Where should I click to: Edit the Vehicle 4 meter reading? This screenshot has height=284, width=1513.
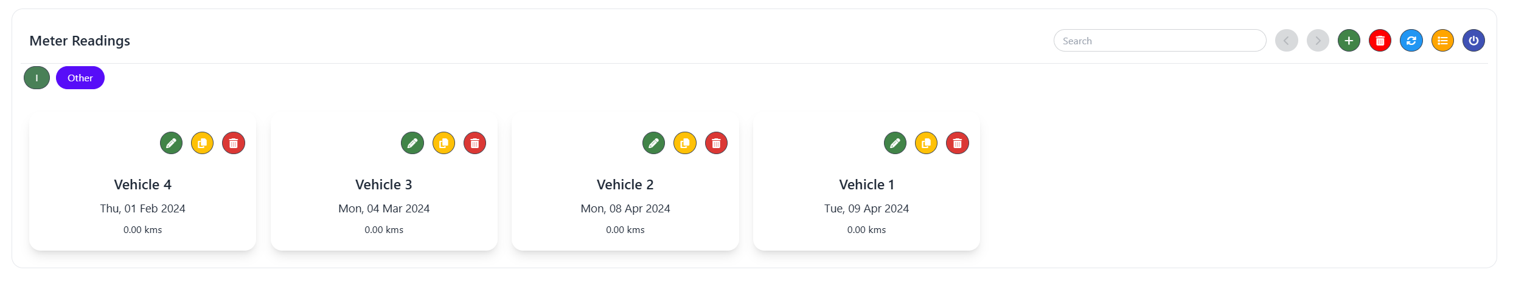click(171, 143)
